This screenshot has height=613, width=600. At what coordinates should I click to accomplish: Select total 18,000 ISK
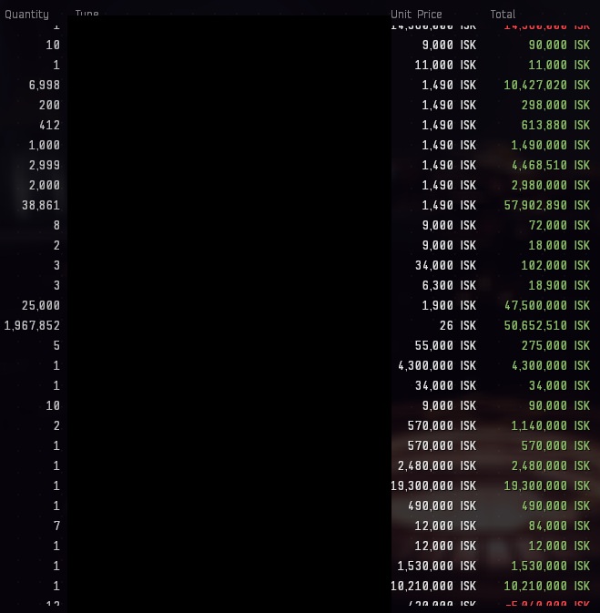point(559,245)
